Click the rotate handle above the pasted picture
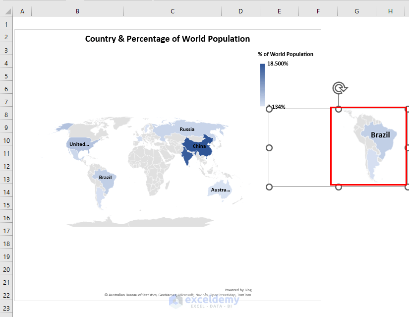This screenshot has height=317, width=409. 340,88
